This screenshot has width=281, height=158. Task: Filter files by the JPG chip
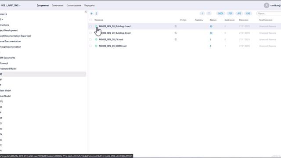point(239,14)
